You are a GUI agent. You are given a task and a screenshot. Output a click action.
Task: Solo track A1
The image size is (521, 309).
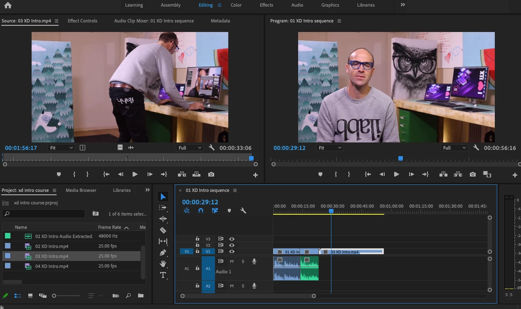pos(243,261)
